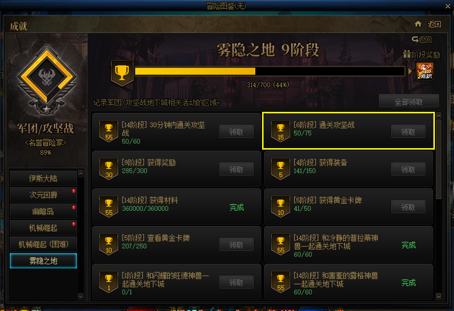The width and height of the screenshot is (454, 311).
Task: Click the home icon next to 返回
Action: [418, 24]
